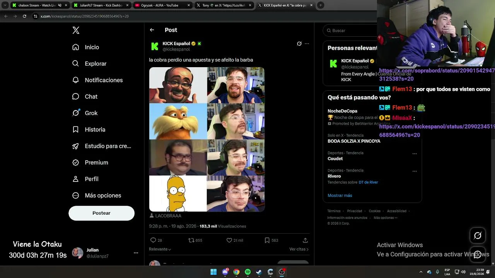Open the Rivero trend
This screenshot has height=278, width=495.
pyautogui.click(x=334, y=176)
